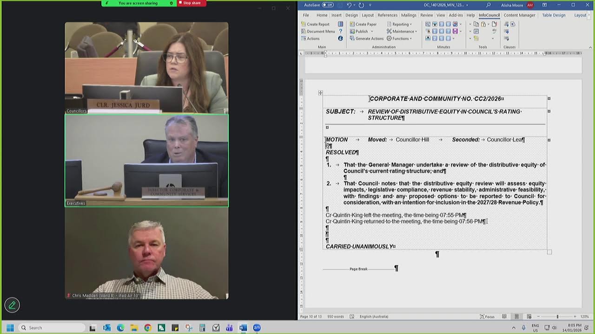Click Create Report in InfoCouncil ribbon

click(315, 24)
